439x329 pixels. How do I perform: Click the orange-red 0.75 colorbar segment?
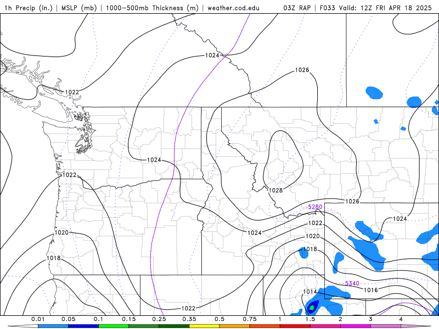click(265, 326)
